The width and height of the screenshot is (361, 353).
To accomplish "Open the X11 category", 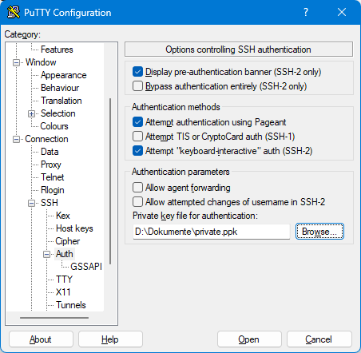I will click(63, 292).
